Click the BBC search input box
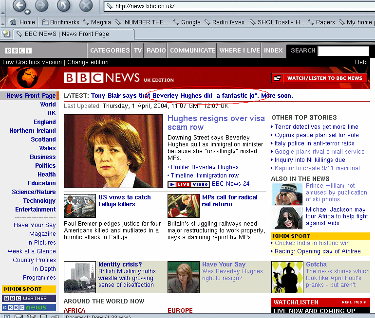The height and width of the screenshot is (318, 375). (x=343, y=51)
